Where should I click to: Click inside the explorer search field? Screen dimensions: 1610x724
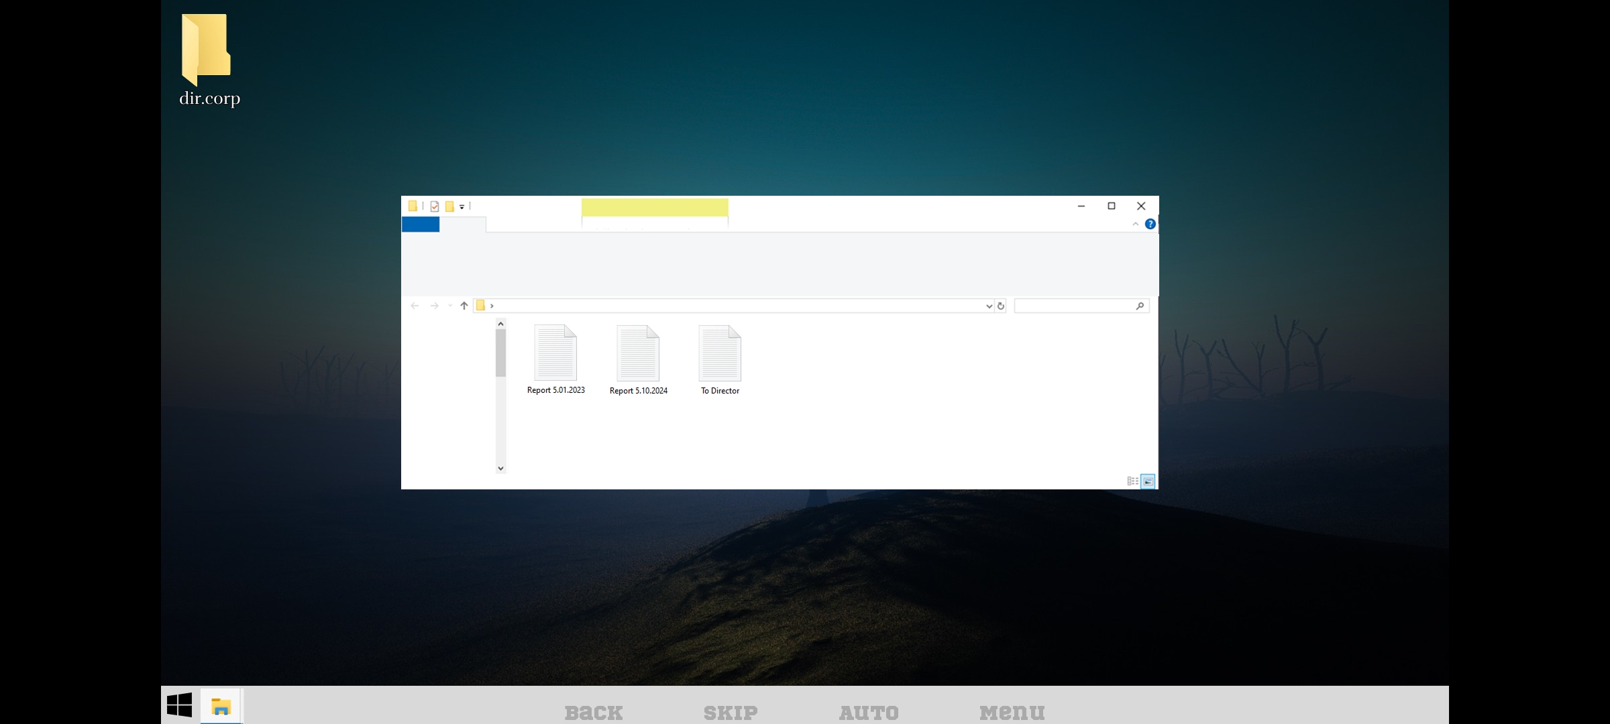click(1073, 306)
